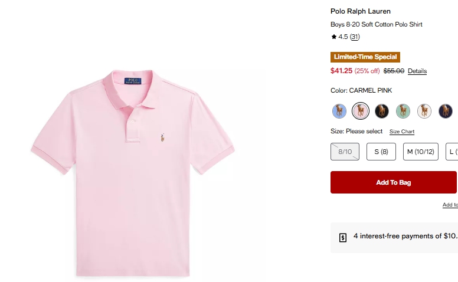This screenshot has width=458, height=282.
Task: Open the Polo Ralph Lauren brand link
Action: (361, 11)
